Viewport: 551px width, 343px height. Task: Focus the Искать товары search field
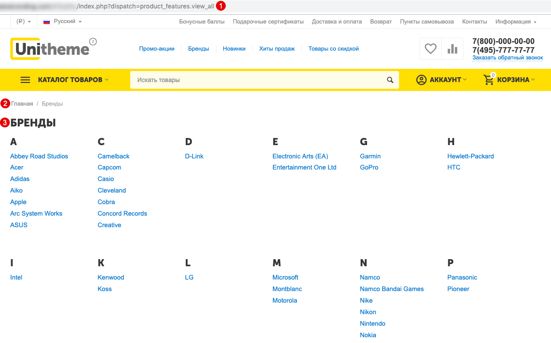tap(258, 80)
